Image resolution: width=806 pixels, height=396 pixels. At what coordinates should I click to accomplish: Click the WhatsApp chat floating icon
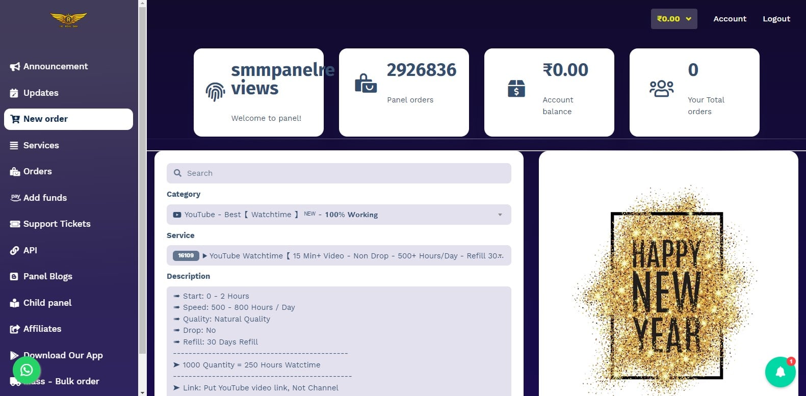[27, 370]
